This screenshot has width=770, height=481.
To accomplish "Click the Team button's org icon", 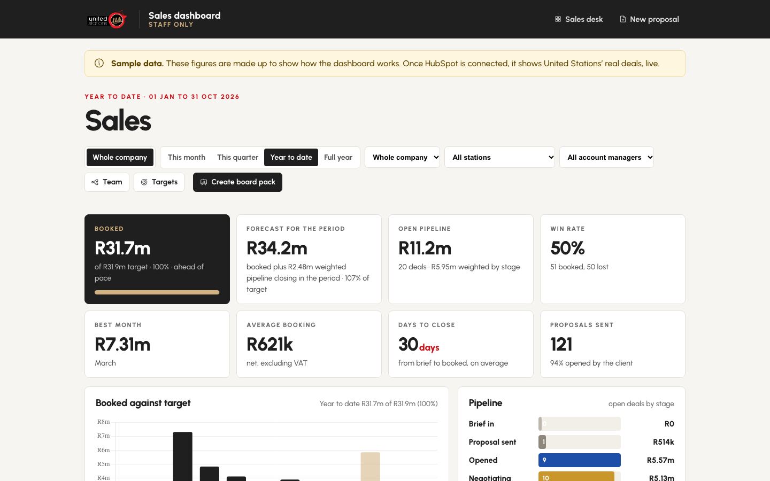I will pos(95,182).
